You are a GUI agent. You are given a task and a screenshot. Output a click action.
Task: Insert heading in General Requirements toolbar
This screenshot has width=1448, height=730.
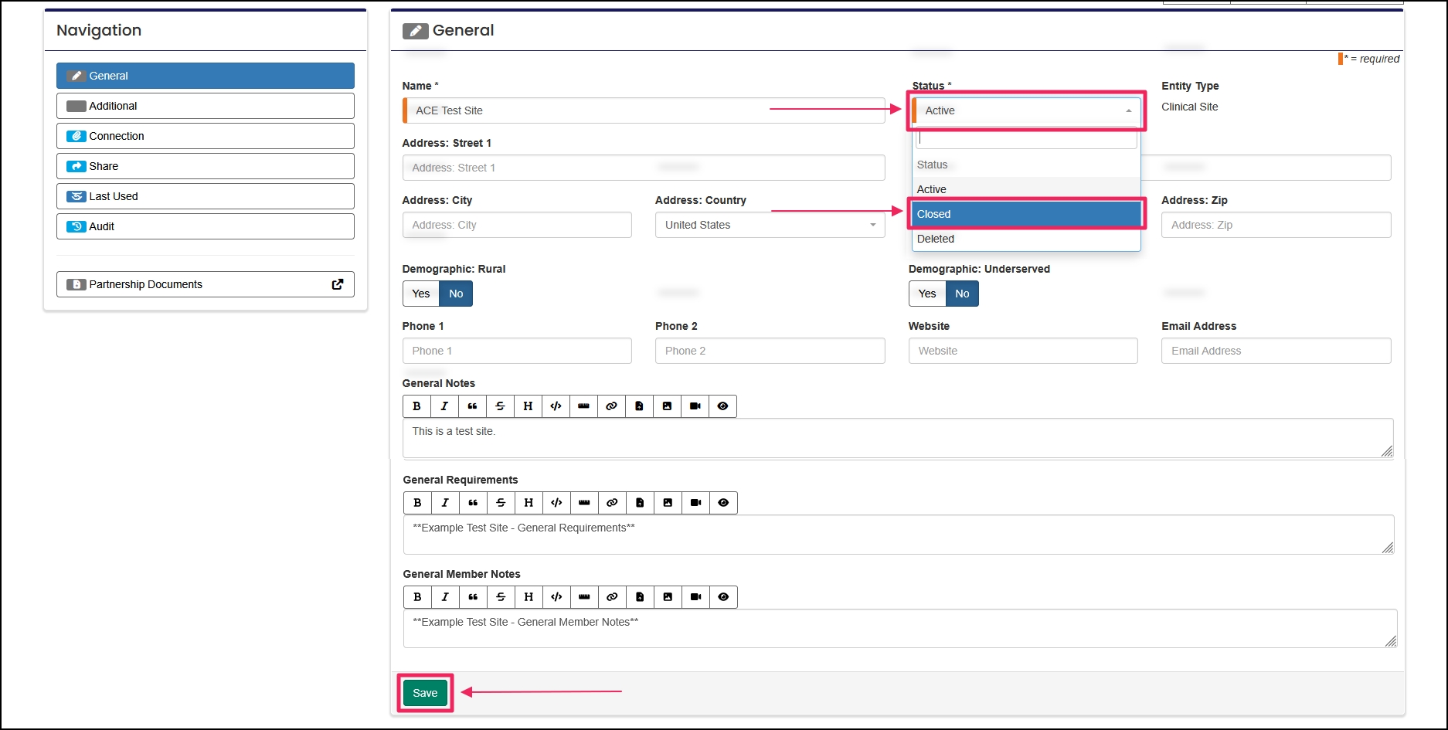[x=529, y=503]
